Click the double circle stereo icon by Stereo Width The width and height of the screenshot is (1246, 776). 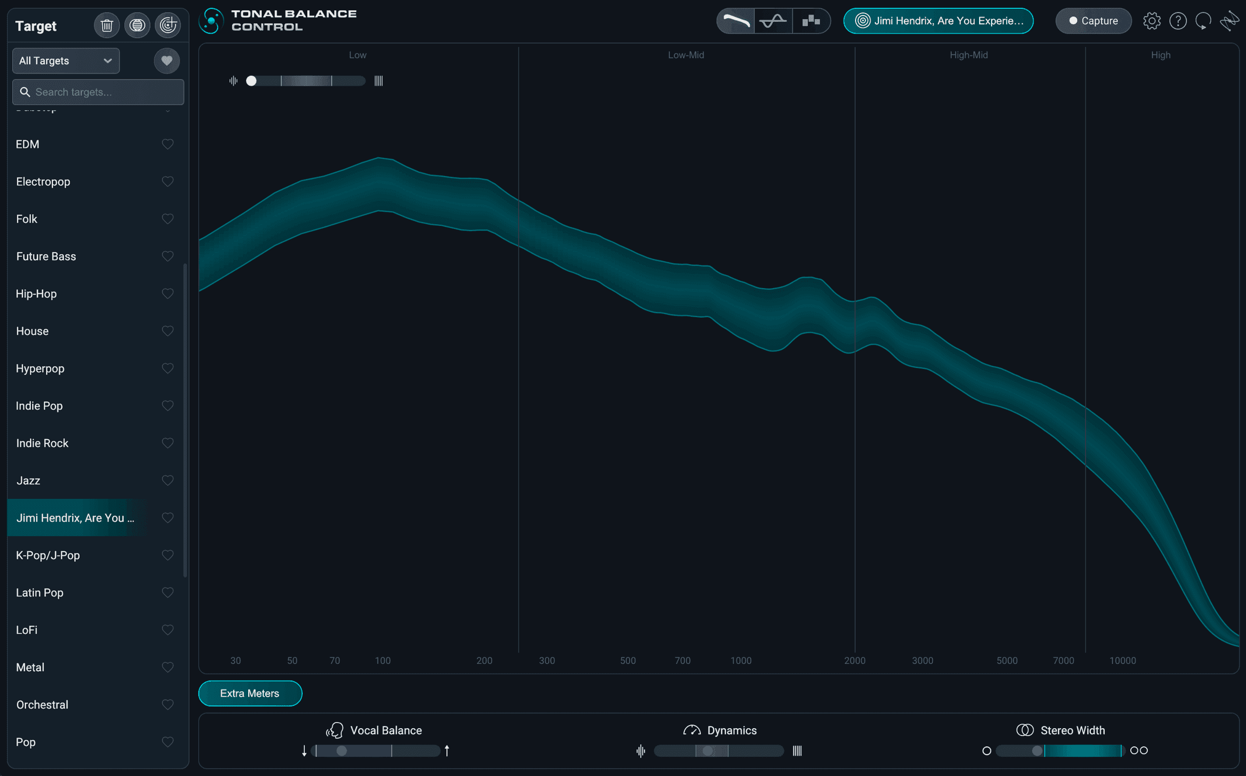pyautogui.click(x=1139, y=751)
